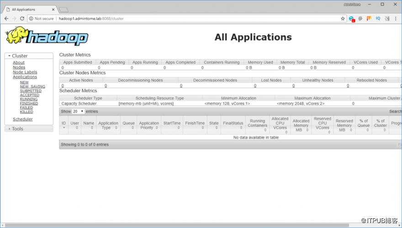This screenshot has height=228, width=402.
Task: Open the Chrome three-dot menu
Action: 396,18
